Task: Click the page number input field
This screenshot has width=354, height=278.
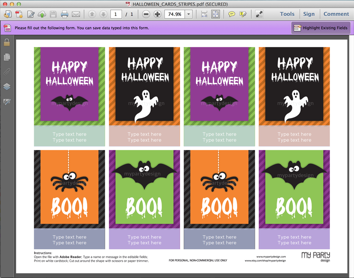Action: [116, 14]
